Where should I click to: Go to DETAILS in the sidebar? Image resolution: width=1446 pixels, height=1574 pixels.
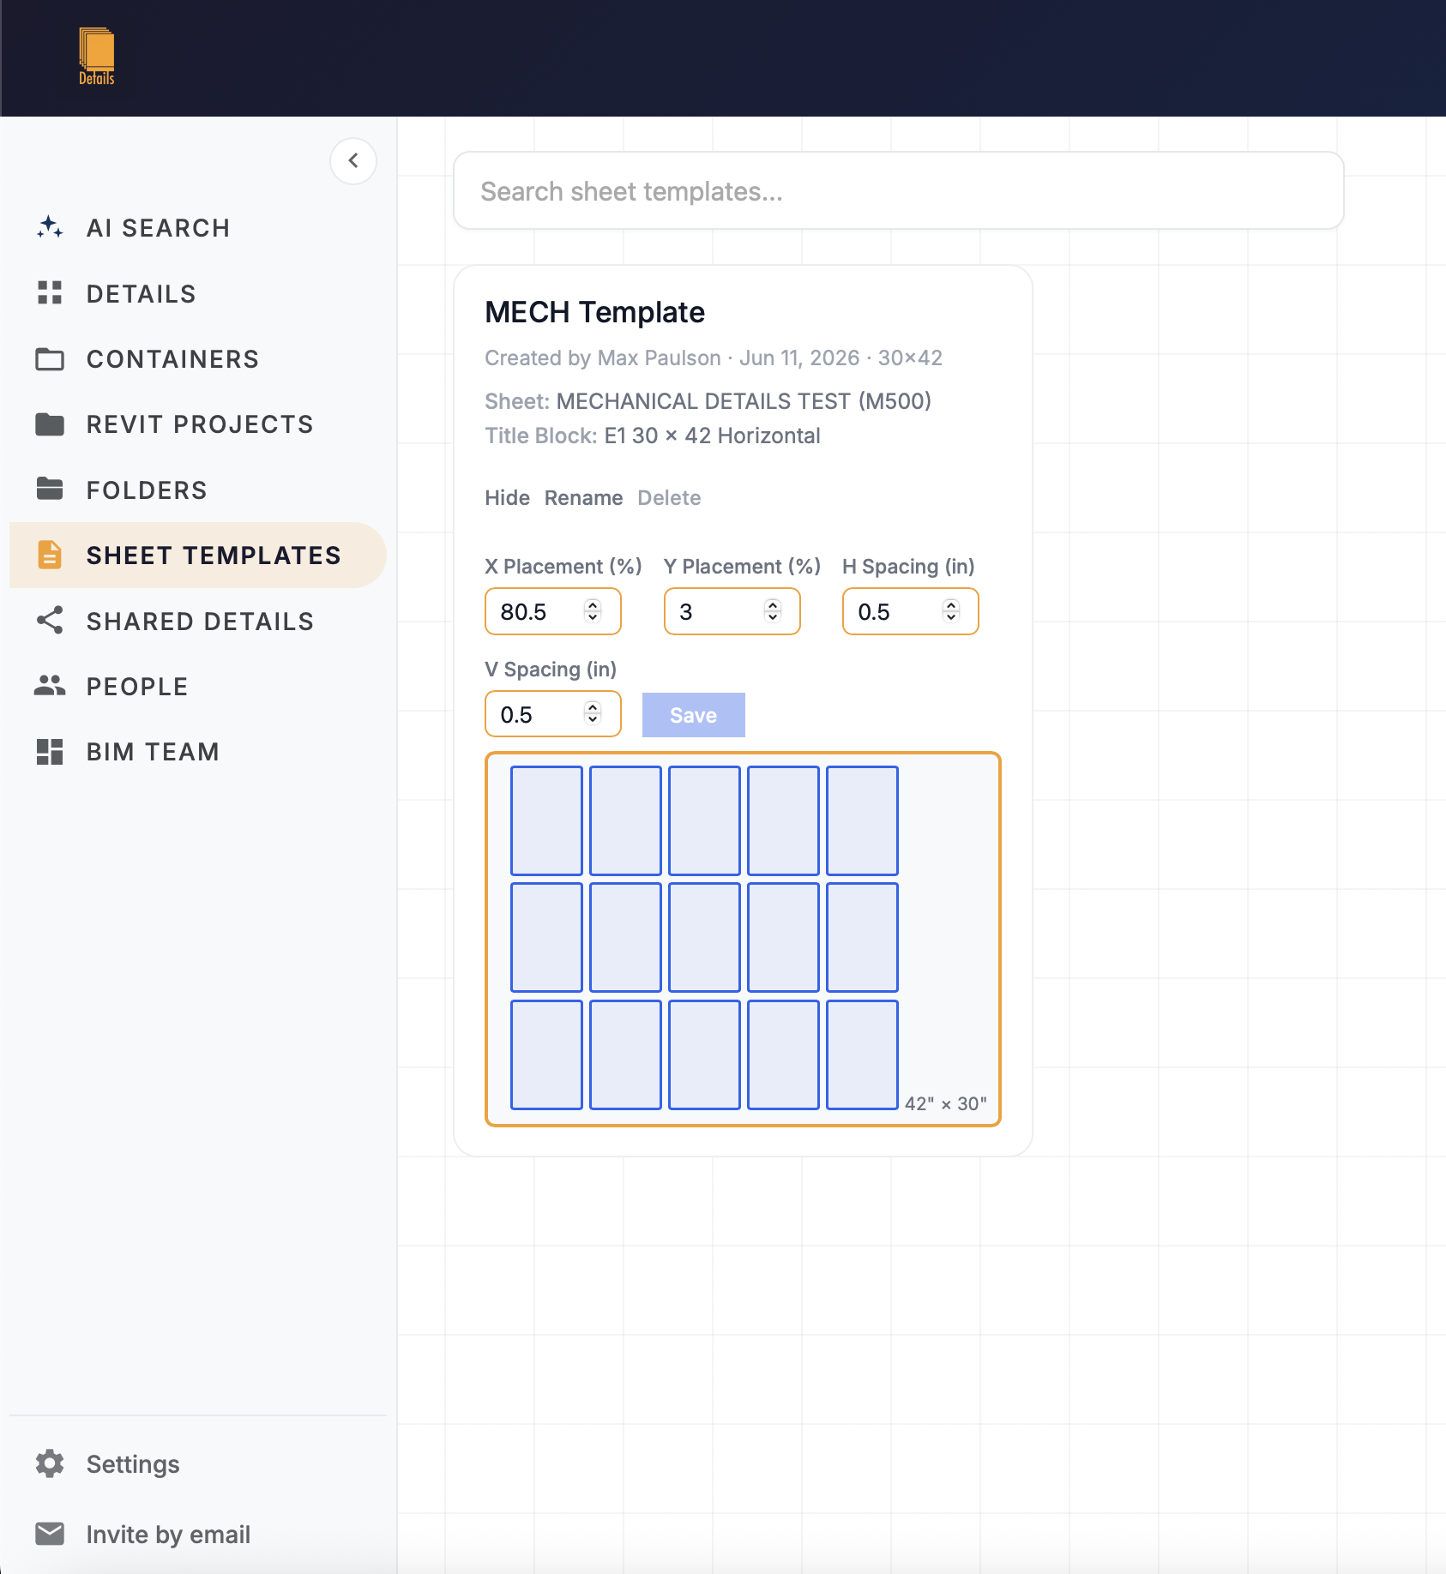click(142, 294)
